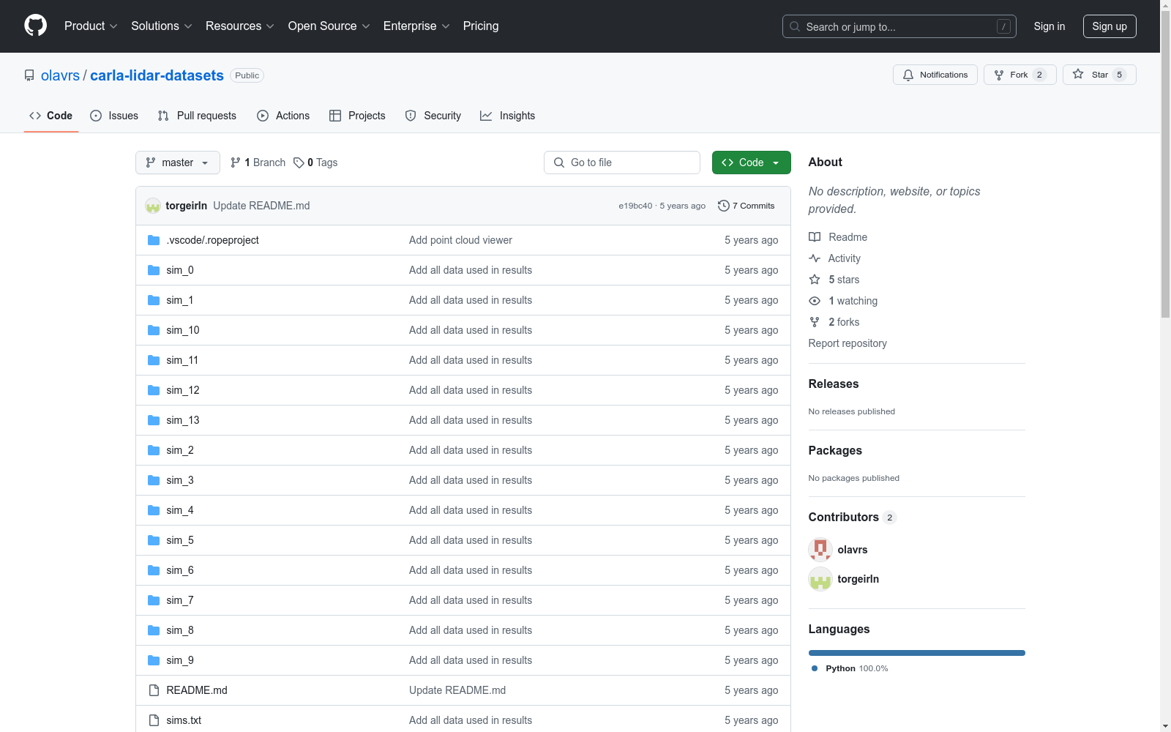Click the fork icon beside 2 forks
The width and height of the screenshot is (1171, 732).
[x=815, y=322]
